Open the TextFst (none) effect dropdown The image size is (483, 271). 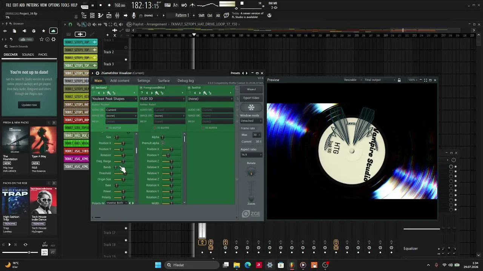[x=211, y=99]
